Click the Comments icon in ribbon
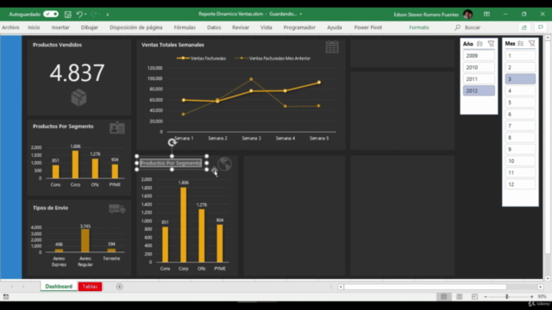The width and height of the screenshot is (552, 310). point(541,27)
